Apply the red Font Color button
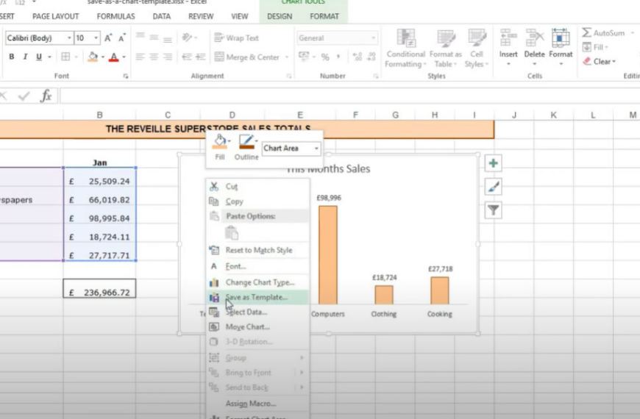 click(114, 57)
